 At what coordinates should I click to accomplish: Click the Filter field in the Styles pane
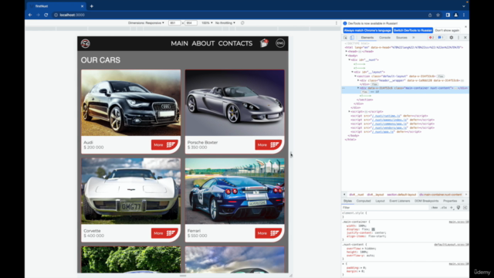(x=386, y=208)
